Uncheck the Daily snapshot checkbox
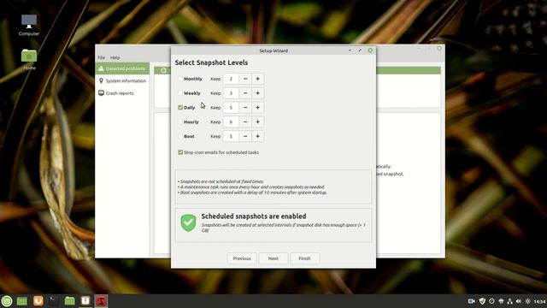Viewport: 547px width, 308px height. pyautogui.click(x=180, y=108)
